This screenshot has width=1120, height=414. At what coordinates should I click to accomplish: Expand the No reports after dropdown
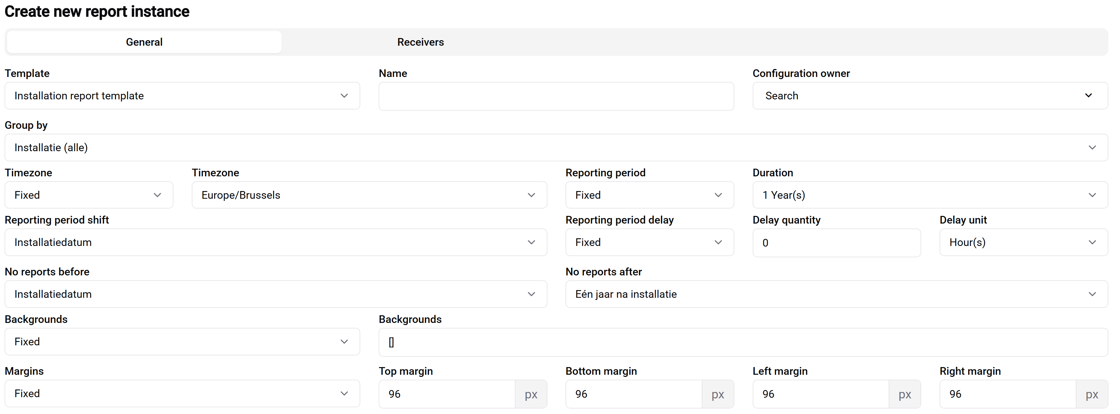click(836, 294)
